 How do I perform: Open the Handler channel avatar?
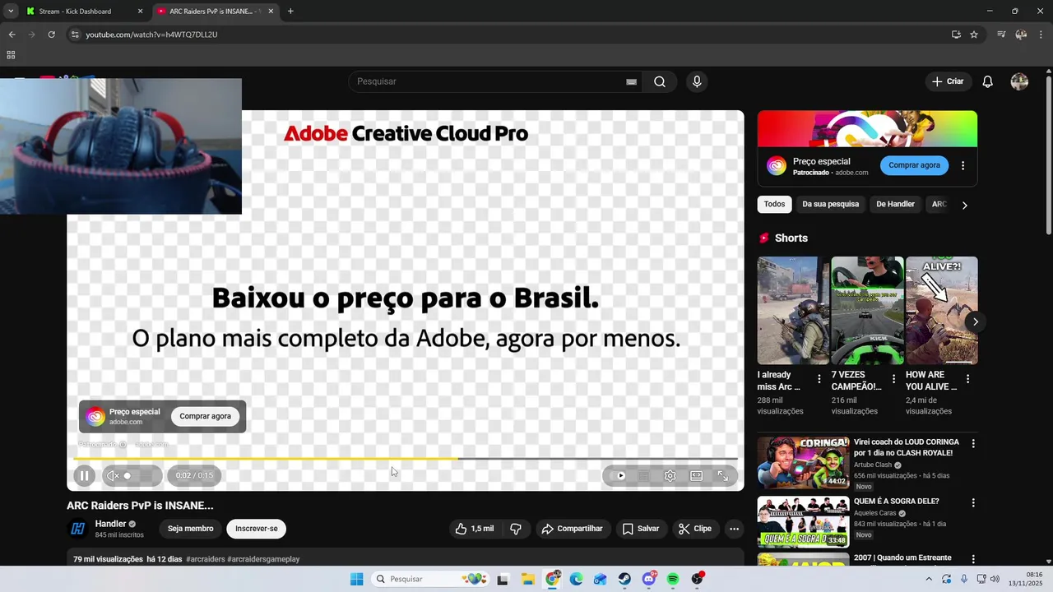point(78,529)
